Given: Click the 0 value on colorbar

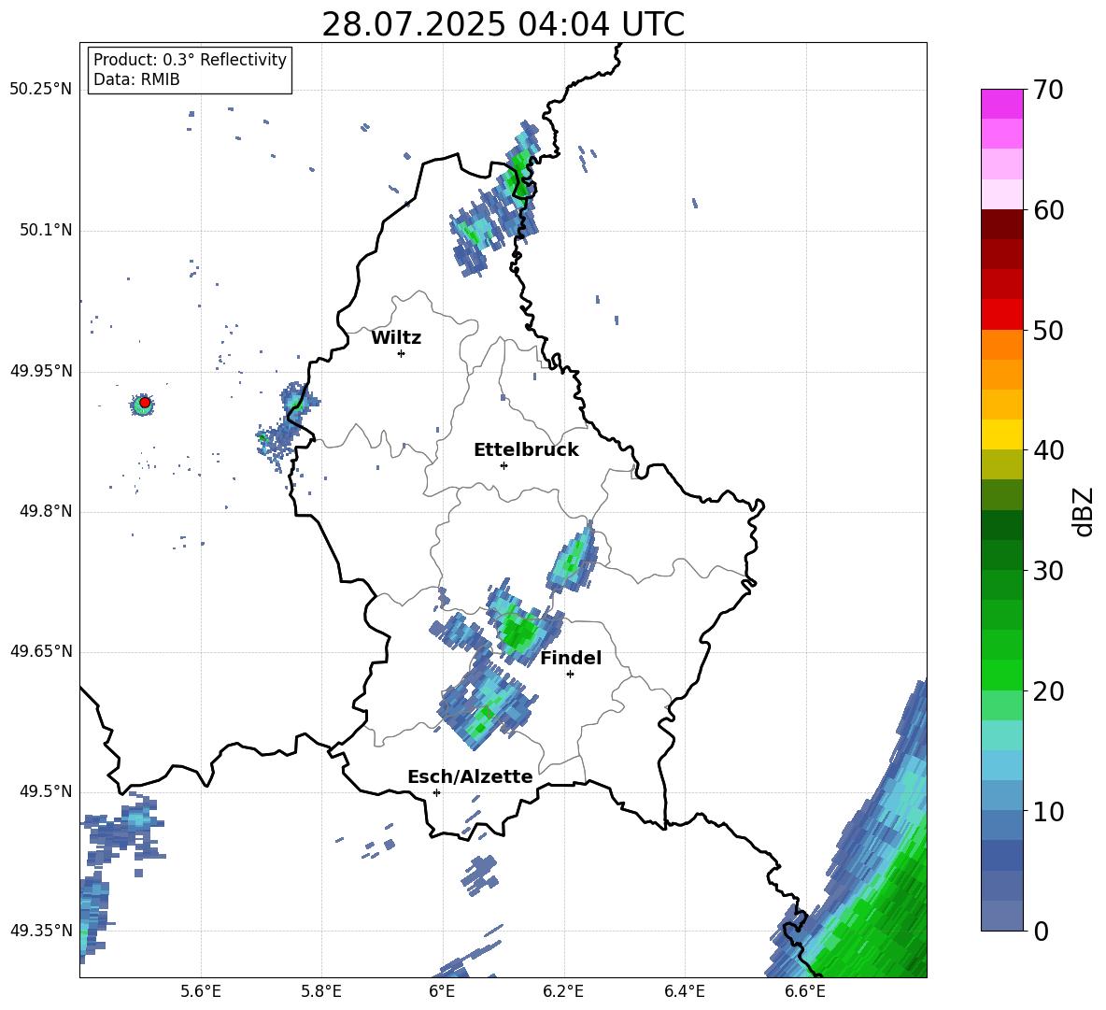Looking at the screenshot, I should [x=1041, y=931].
